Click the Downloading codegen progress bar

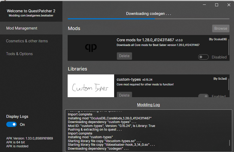pyautogui.click(x=149, y=19)
